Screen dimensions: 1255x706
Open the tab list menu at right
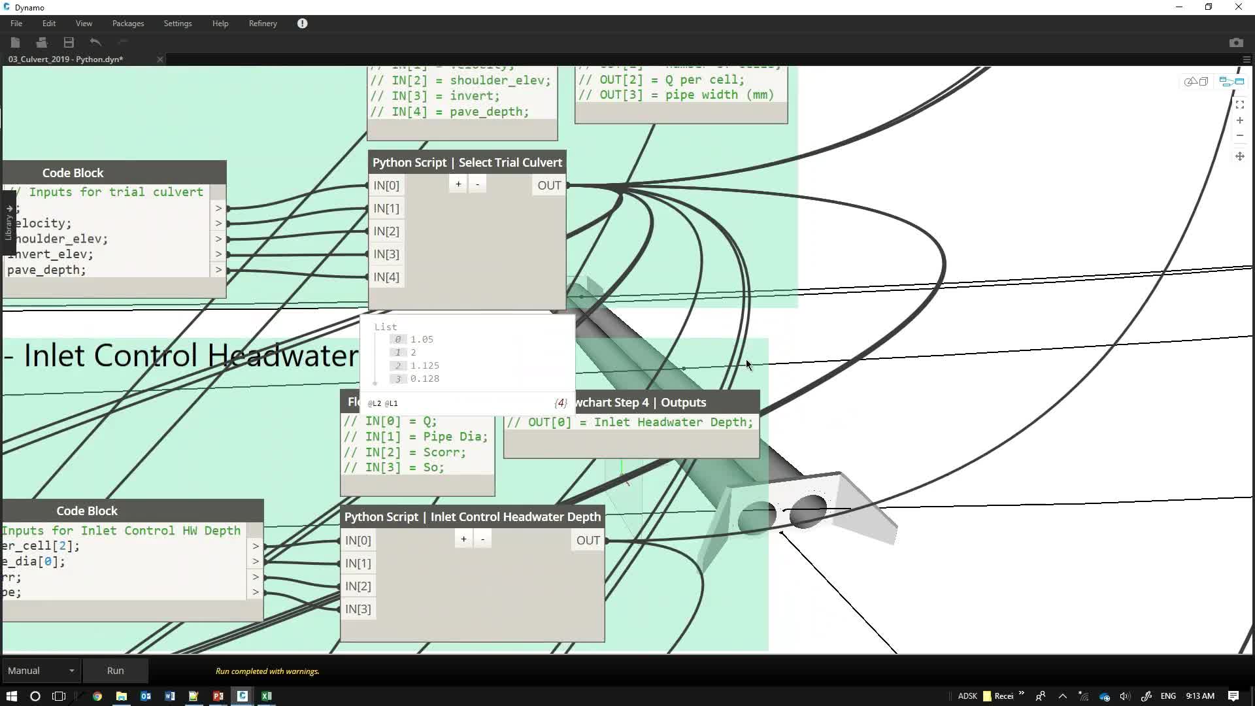pos(1246,59)
